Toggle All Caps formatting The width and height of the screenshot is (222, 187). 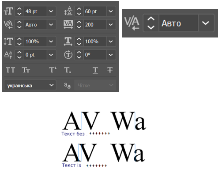[10, 70]
